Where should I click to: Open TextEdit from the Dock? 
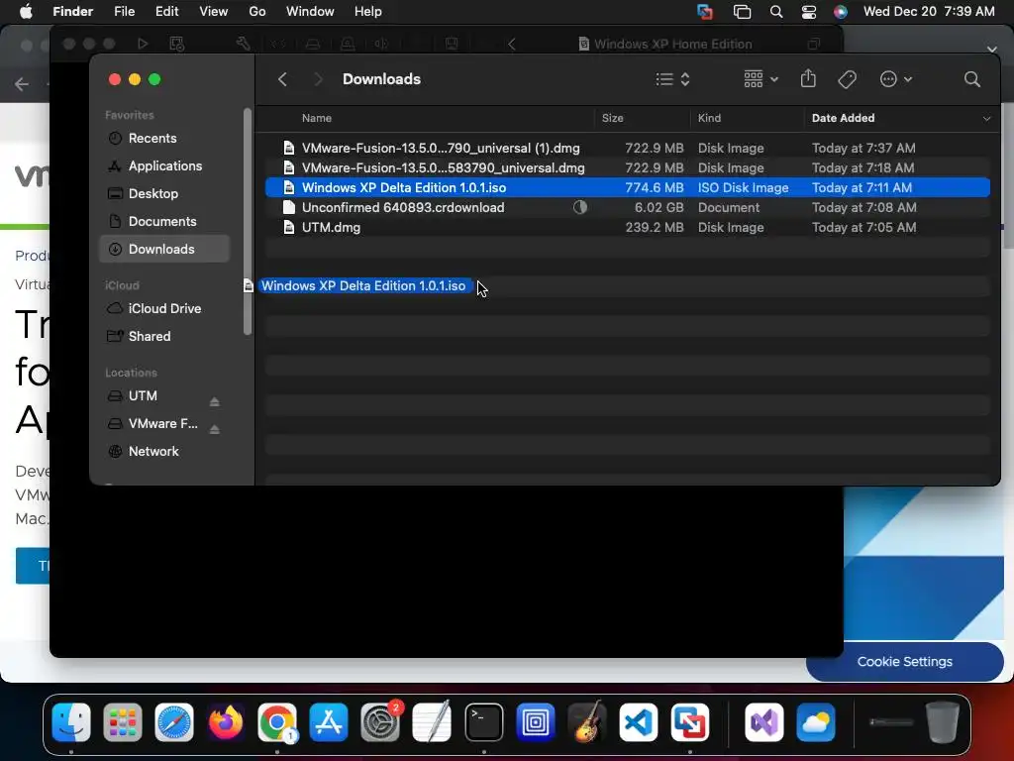[x=432, y=722]
